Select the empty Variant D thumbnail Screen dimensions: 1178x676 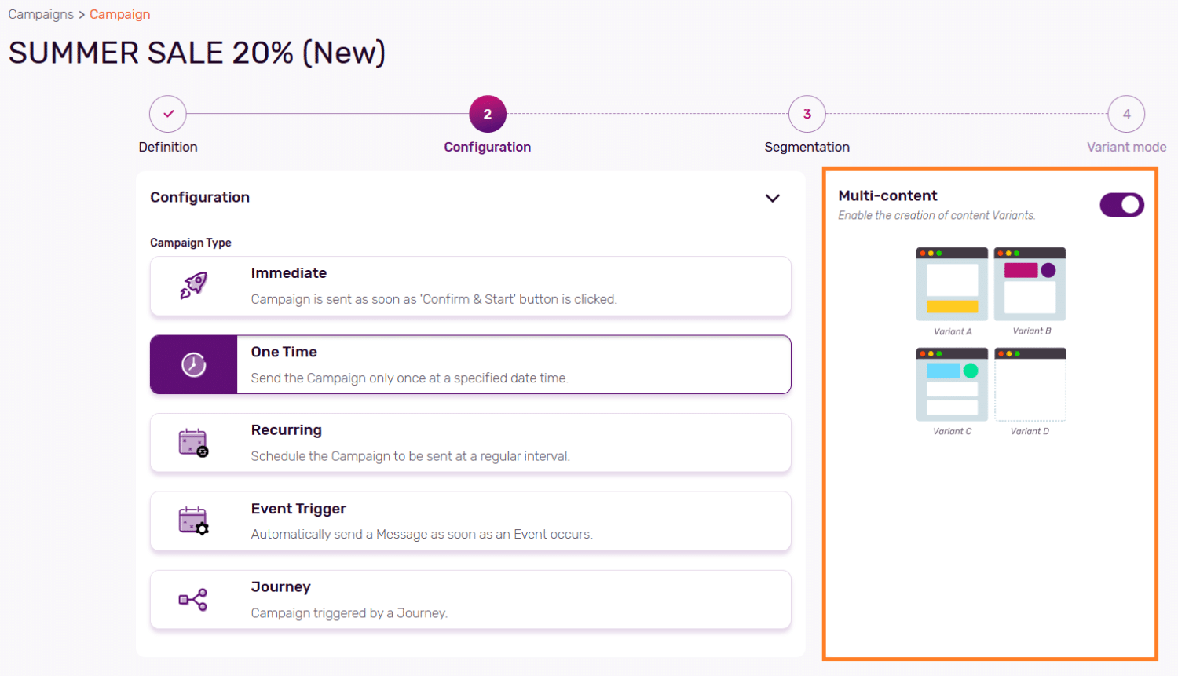[x=1030, y=386]
